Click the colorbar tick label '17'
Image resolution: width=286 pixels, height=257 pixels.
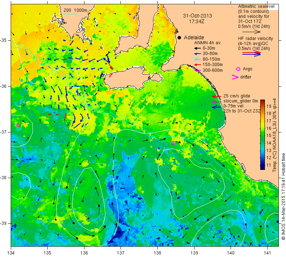[x=269, y=121]
